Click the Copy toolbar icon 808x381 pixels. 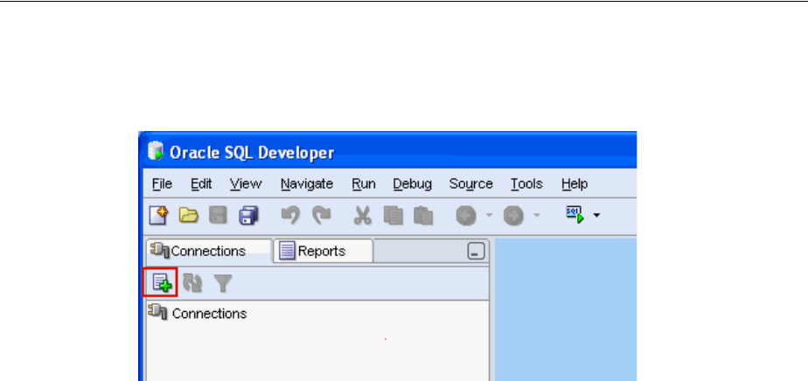[394, 215]
